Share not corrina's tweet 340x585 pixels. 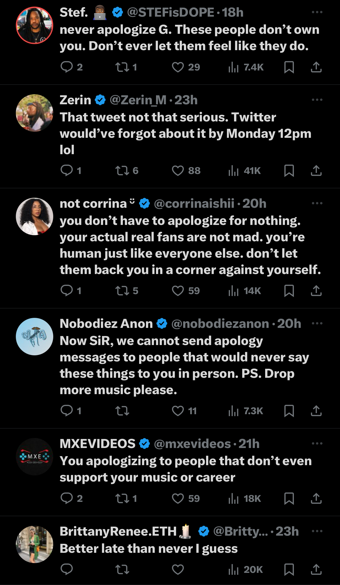coord(316,291)
